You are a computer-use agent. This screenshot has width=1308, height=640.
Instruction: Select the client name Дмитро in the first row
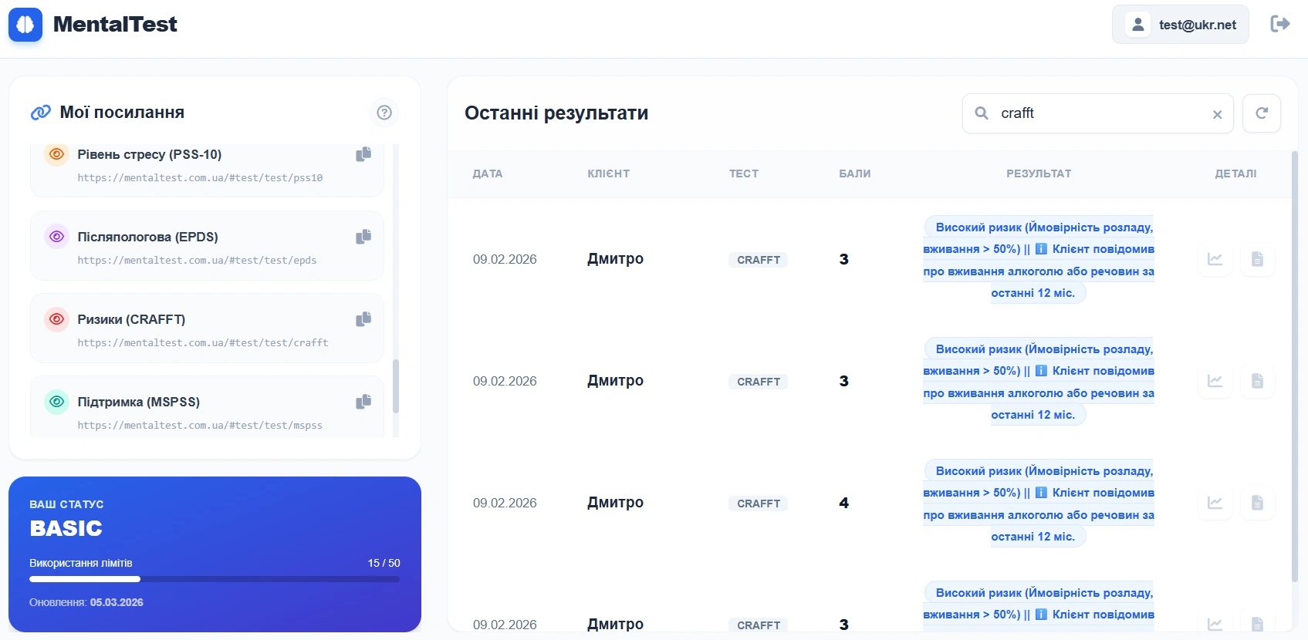[615, 259]
